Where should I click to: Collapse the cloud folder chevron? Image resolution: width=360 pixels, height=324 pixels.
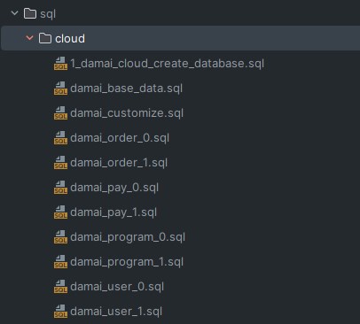click(29, 38)
